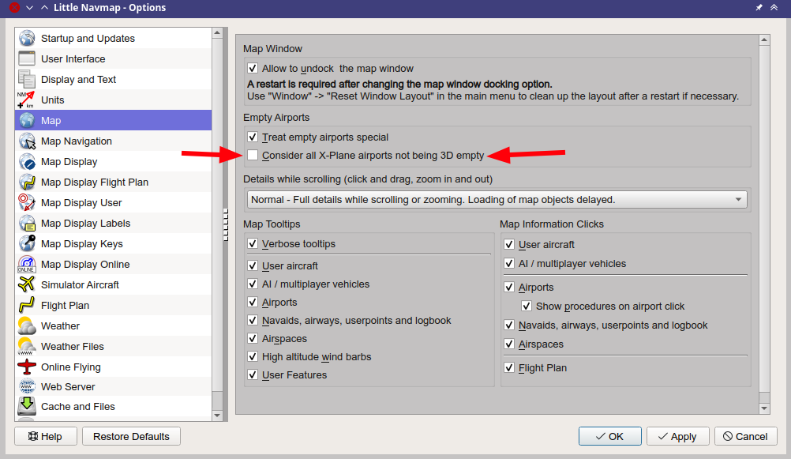Pin the Options window with the pin icon
The image size is (791, 459).
point(759,8)
